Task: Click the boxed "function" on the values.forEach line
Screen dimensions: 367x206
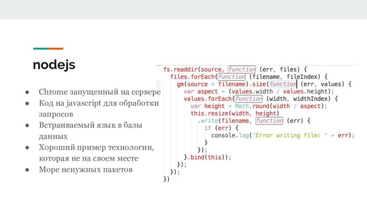Action: 249,99
